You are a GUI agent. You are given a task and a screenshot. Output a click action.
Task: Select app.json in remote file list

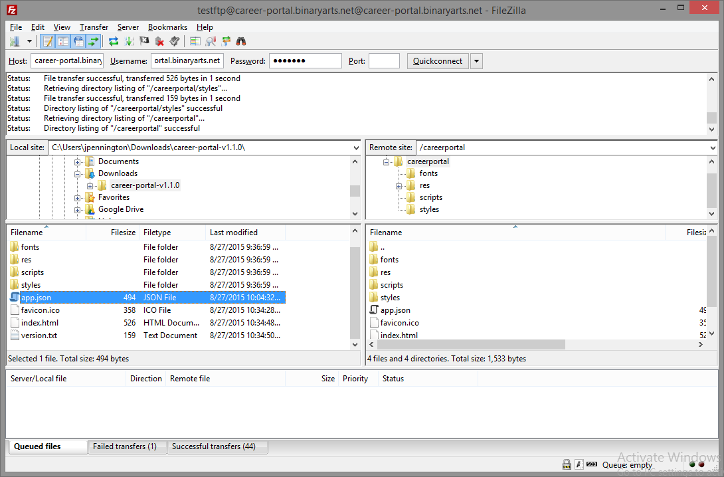pos(395,310)
